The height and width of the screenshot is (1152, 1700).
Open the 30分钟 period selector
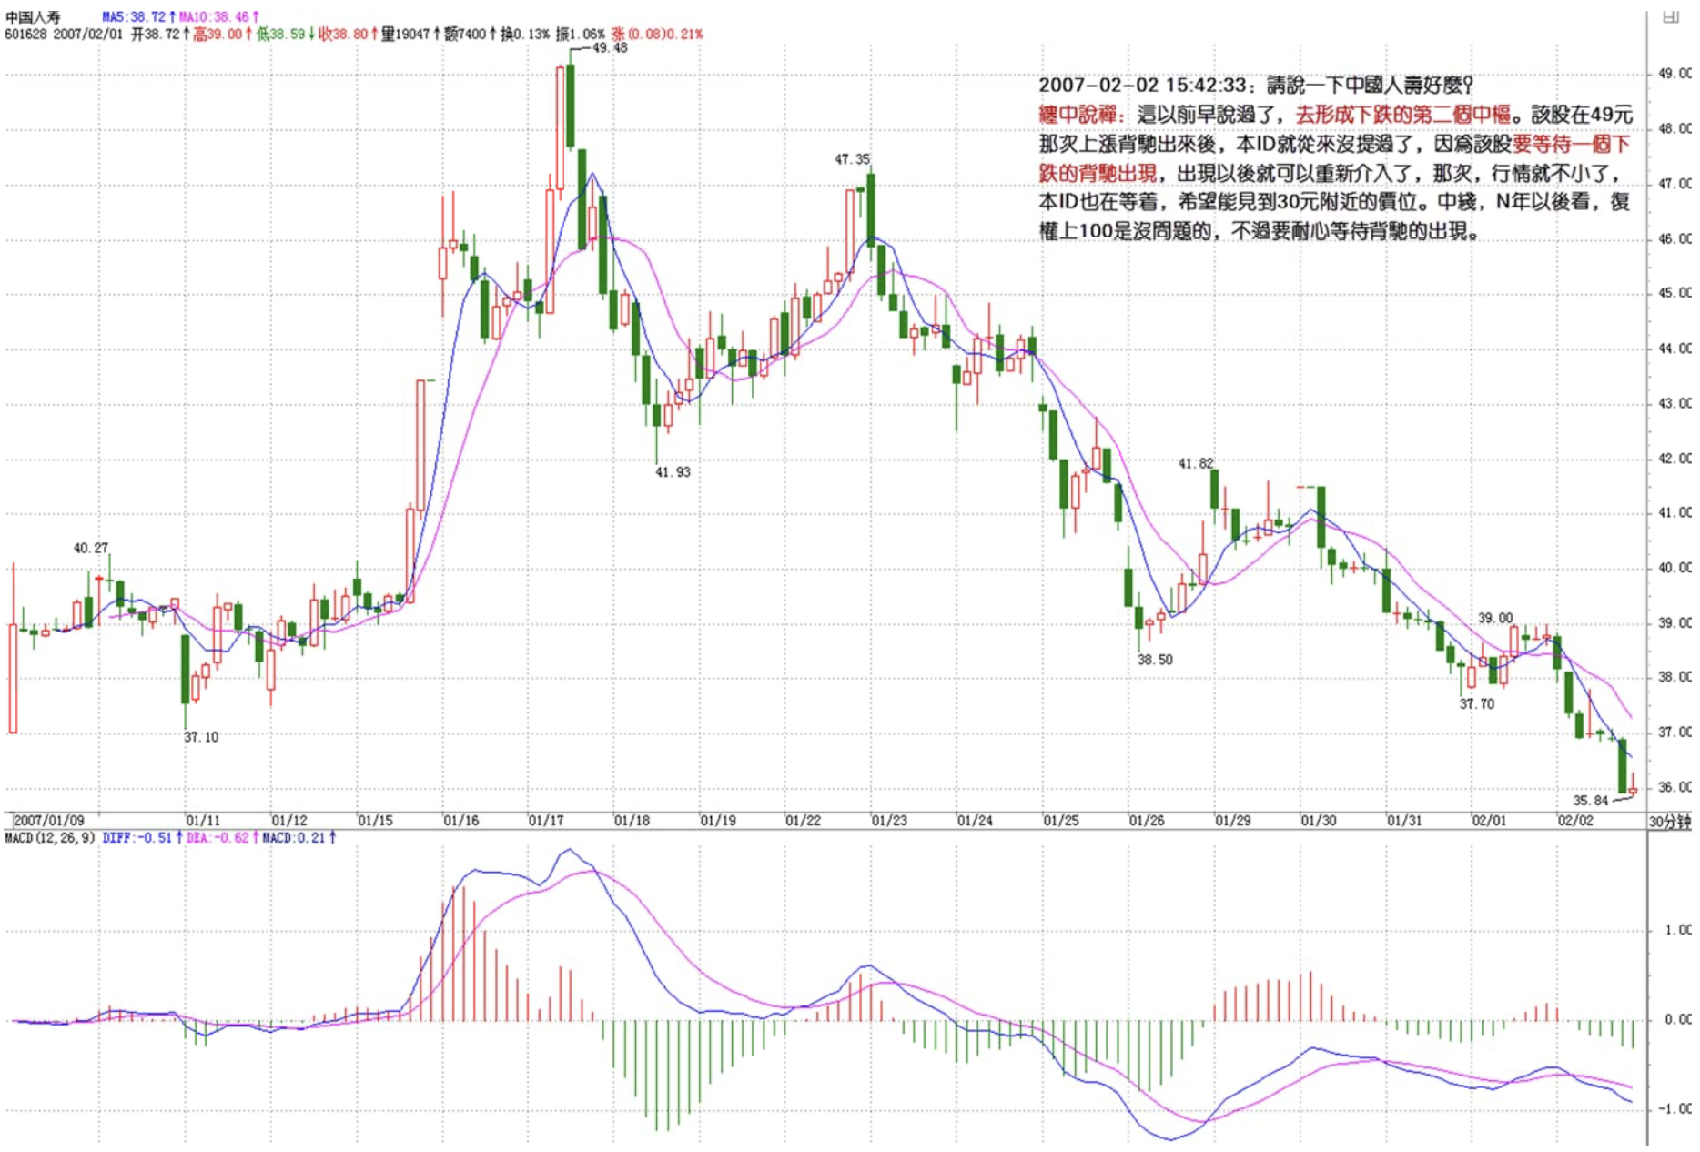point(1669,822)
